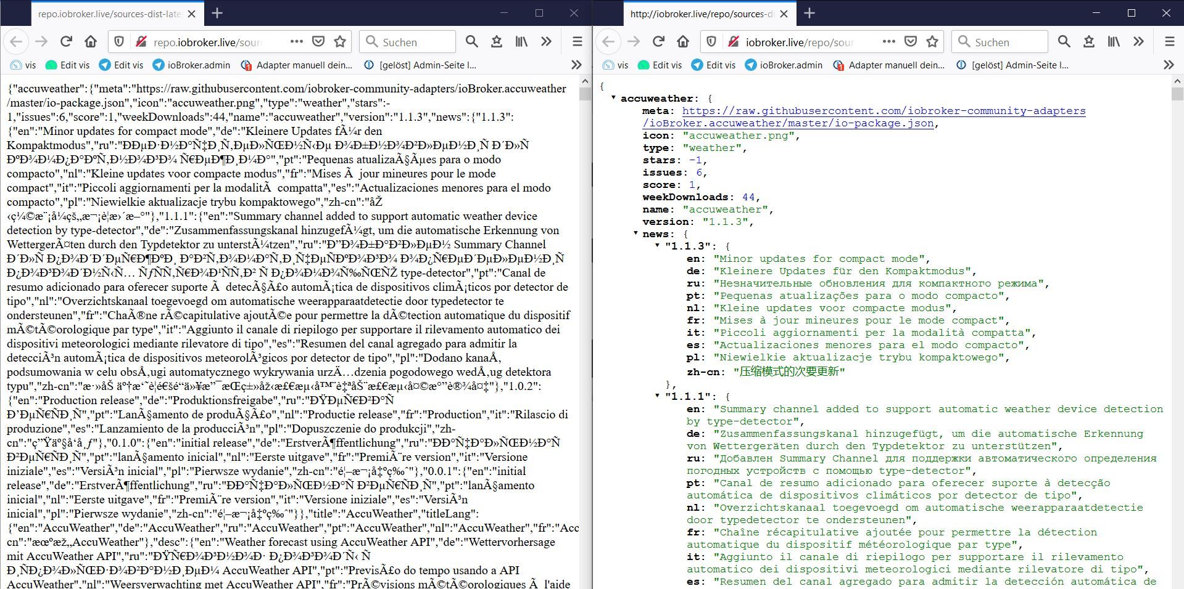Expand toolbar overflow chevron in right window
The image size is (1184, 589).
(x=1138, y=42)
